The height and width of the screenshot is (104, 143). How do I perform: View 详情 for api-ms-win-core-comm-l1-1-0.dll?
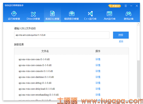(x=98, y=65)
